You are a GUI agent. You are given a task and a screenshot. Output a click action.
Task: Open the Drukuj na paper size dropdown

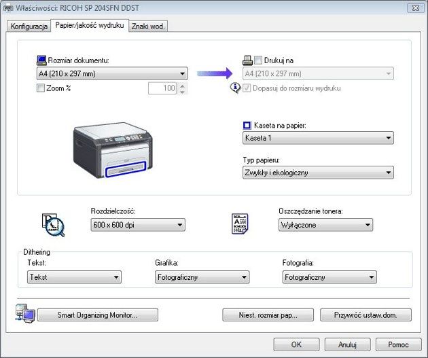click(318, 73)
